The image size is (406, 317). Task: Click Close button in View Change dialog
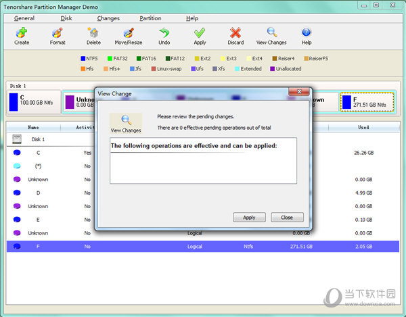pos(287,218)
